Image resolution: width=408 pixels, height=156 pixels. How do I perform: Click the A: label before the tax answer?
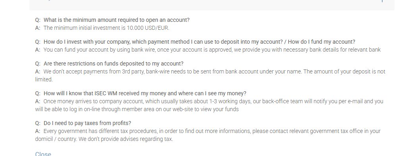coord(38,131)
